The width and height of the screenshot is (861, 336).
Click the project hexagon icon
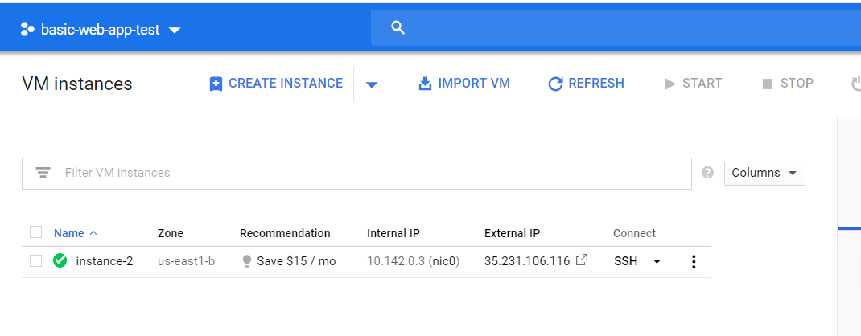coord(27,30)
